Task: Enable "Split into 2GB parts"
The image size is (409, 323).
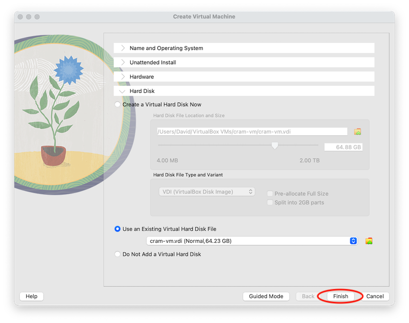Action: (269, 202)
